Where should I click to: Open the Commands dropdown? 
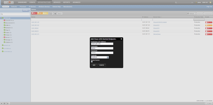(208, 14)
